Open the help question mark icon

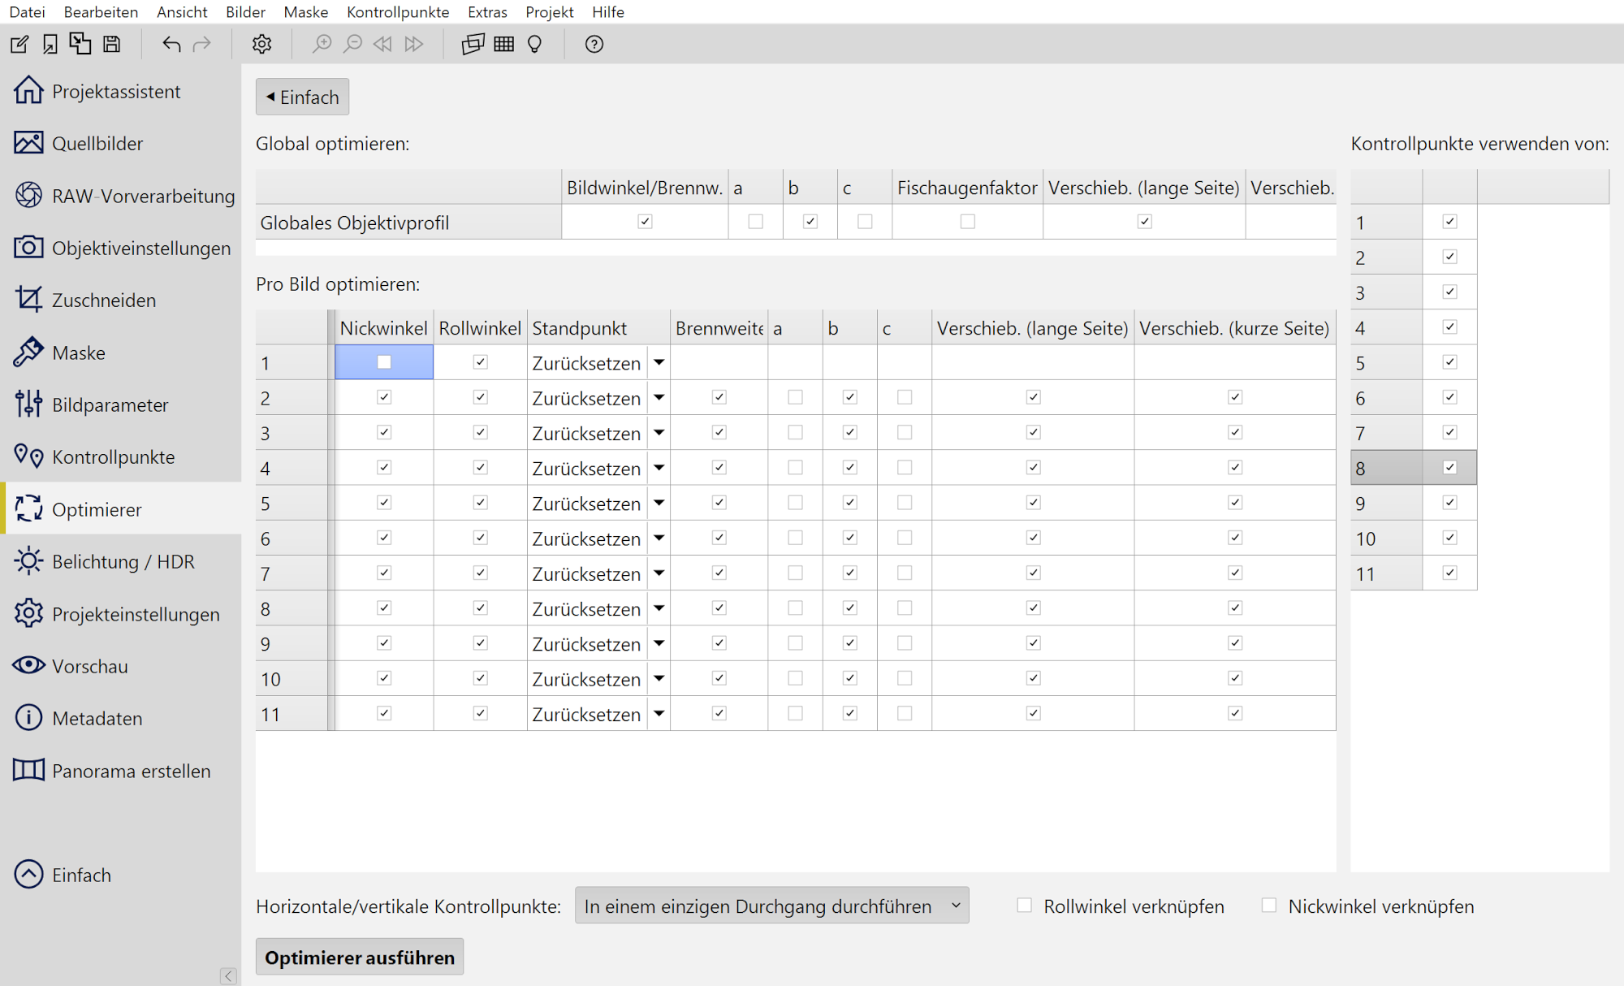coord(594,44)
